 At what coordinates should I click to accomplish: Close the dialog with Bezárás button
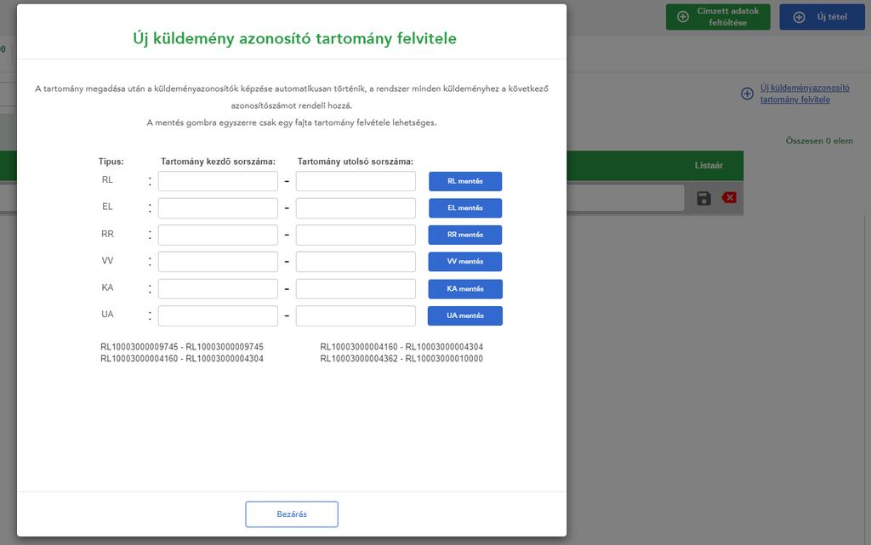(292, 514)
